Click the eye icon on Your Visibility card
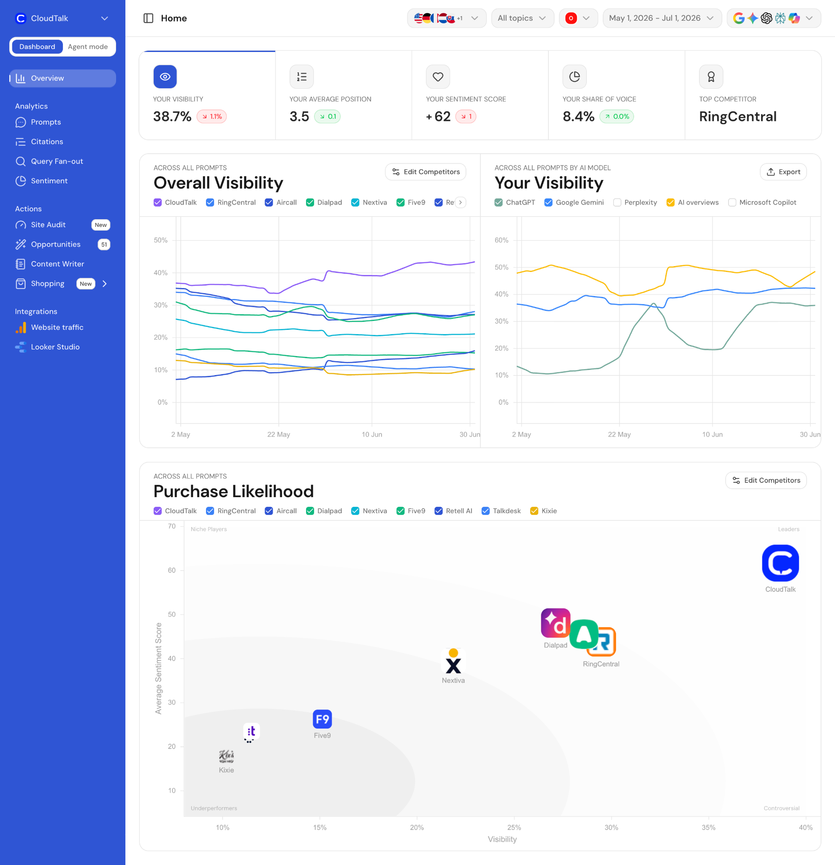Screen dimensions: 835x865 coord(165,76)
